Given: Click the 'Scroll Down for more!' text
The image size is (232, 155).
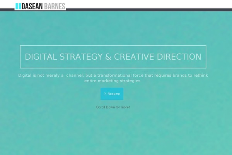Looking at the screenshot, I should pyautogui.click(x=113, y=107).
